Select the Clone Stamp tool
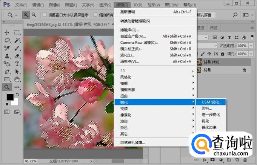Viewport: 257px width, 165px height. (7, 56)
